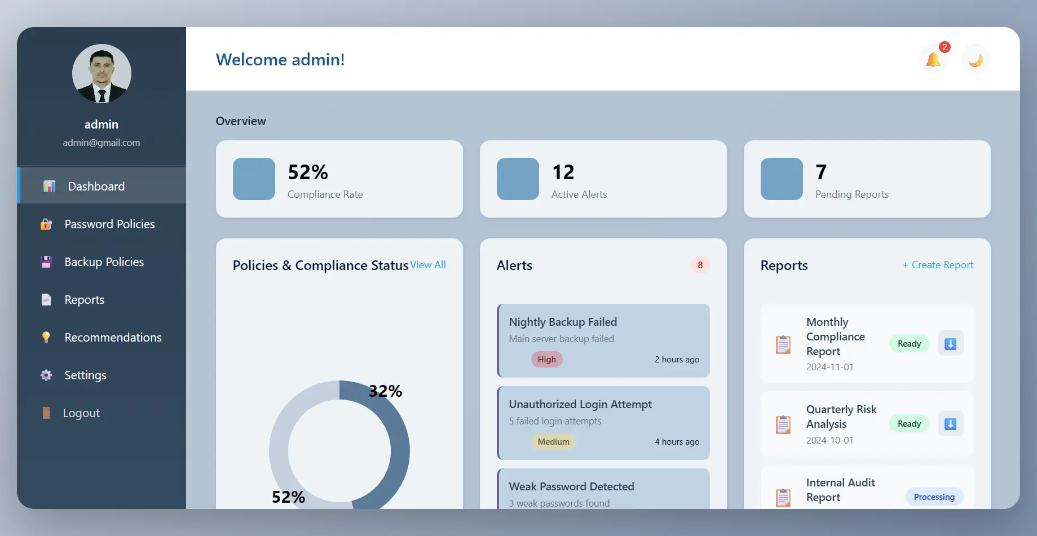Click the Pending Reports card icon

pos(782,179)
